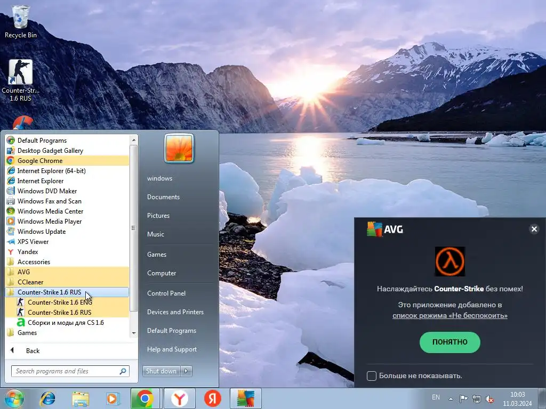The image size is (546, 409).
Task: Click the program list scroll down arrow
Action: point(134,333)
